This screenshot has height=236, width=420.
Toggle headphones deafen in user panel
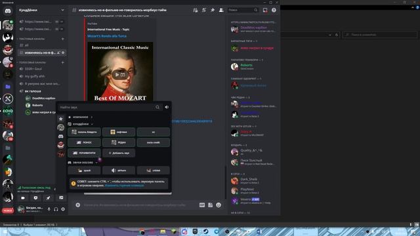point(56,209)
